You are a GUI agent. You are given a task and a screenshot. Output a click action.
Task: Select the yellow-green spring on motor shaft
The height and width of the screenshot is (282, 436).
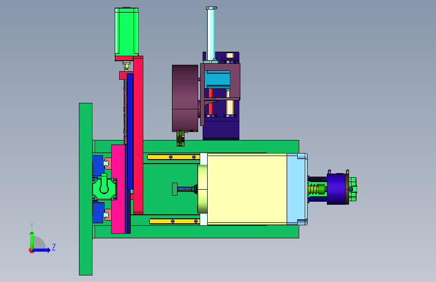point(314,189)
